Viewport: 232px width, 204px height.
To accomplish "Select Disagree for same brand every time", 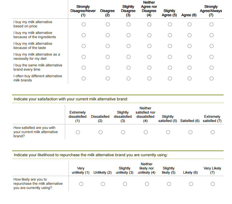I will (x=108, y=68).
